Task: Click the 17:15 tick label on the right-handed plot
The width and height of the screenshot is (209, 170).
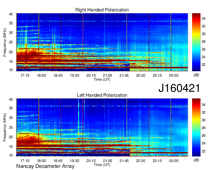Action: (25, 75)
